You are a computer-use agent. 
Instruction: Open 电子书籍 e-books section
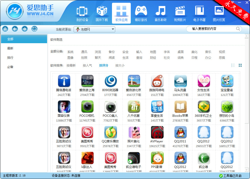(199, 13)
